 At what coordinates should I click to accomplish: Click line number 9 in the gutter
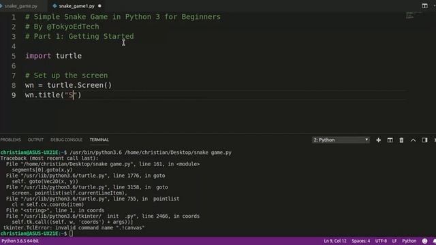tap(14, 95)
